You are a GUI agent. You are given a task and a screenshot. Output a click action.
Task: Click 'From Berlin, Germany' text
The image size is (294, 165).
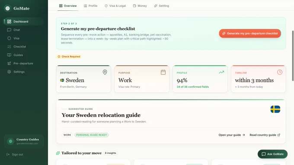click(x=73, y=87)
